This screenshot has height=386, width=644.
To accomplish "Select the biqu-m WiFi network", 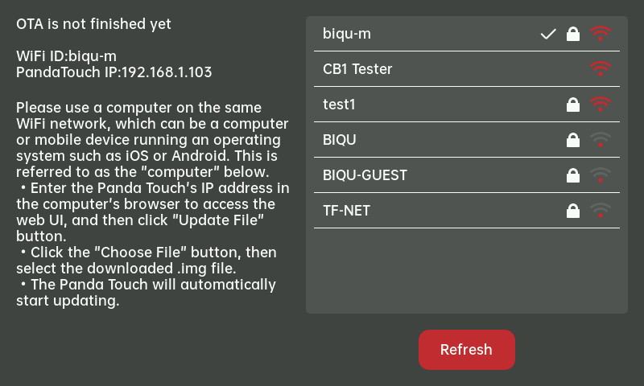I will click(347, 34).
